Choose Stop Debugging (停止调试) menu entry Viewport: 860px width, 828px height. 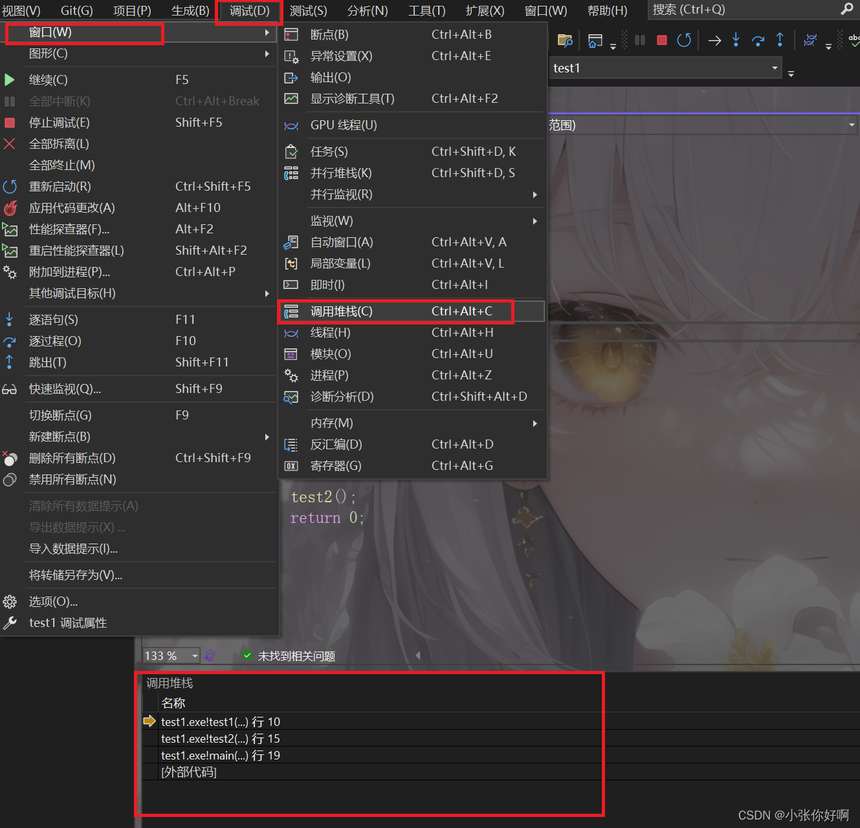tap(139, 123)
